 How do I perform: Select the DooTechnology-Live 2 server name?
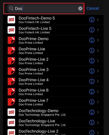pos(39,131)
